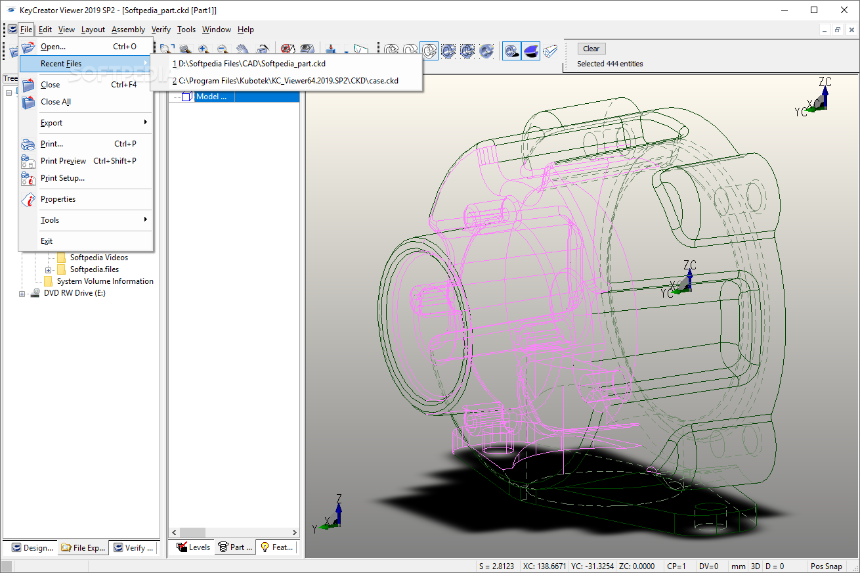
Task: Open the Window menu
Action: [217, 30]
